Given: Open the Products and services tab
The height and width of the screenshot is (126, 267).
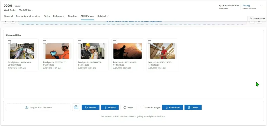Looking at the screenshot, I should (28, 16).
